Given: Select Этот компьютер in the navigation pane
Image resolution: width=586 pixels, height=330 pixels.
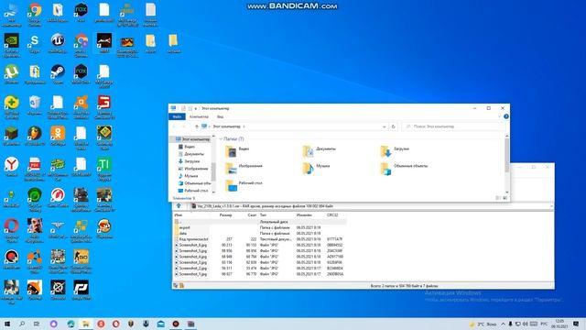Looking at the screenshot, I should point(192,139).
